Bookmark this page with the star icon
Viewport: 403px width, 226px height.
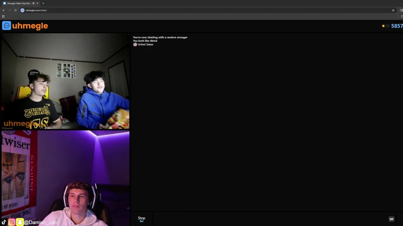[x=393, y=10]
